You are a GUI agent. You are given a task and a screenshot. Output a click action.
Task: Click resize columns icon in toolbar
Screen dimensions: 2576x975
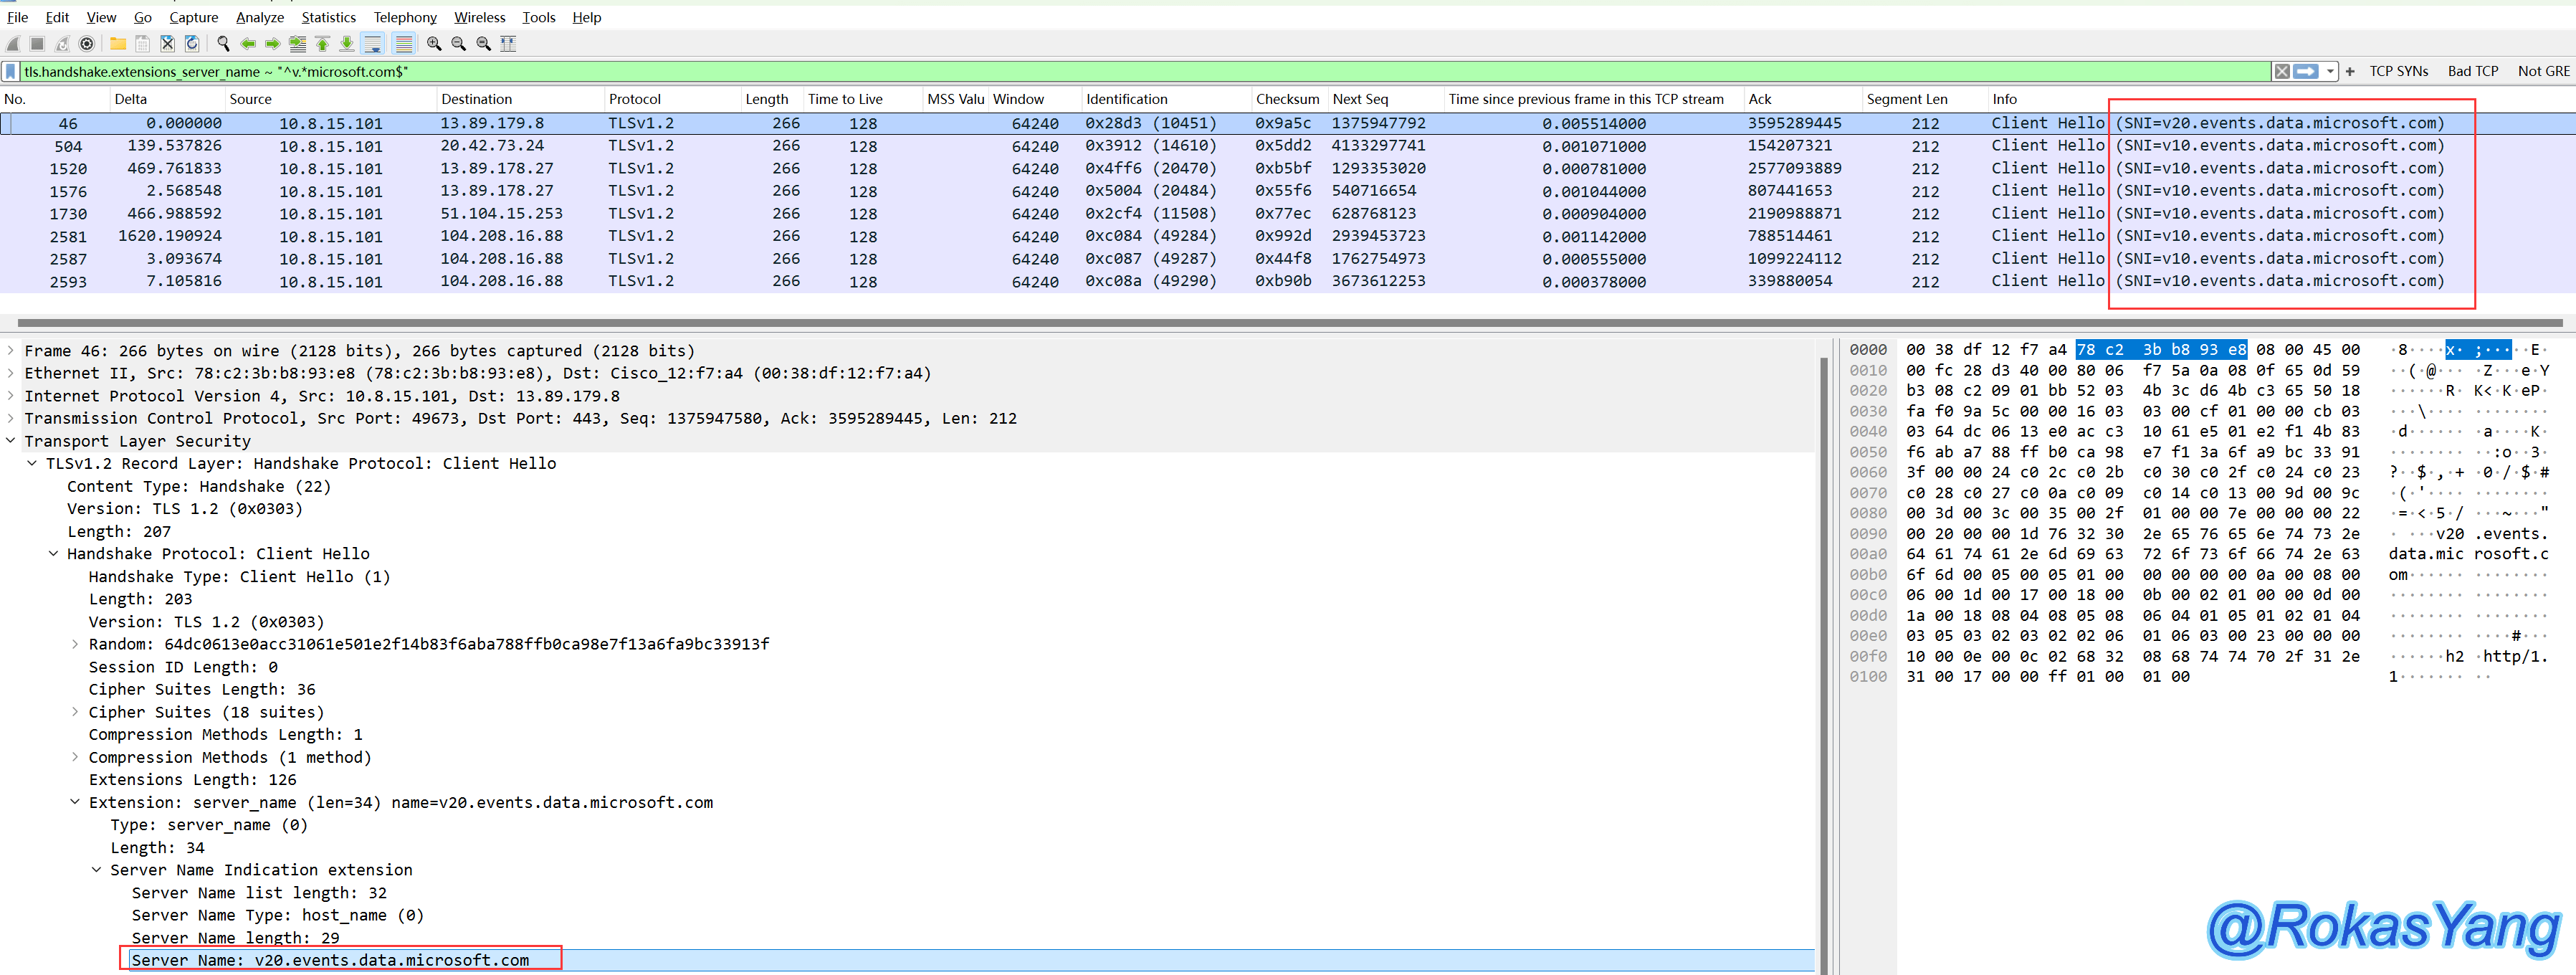click(508, 43)
